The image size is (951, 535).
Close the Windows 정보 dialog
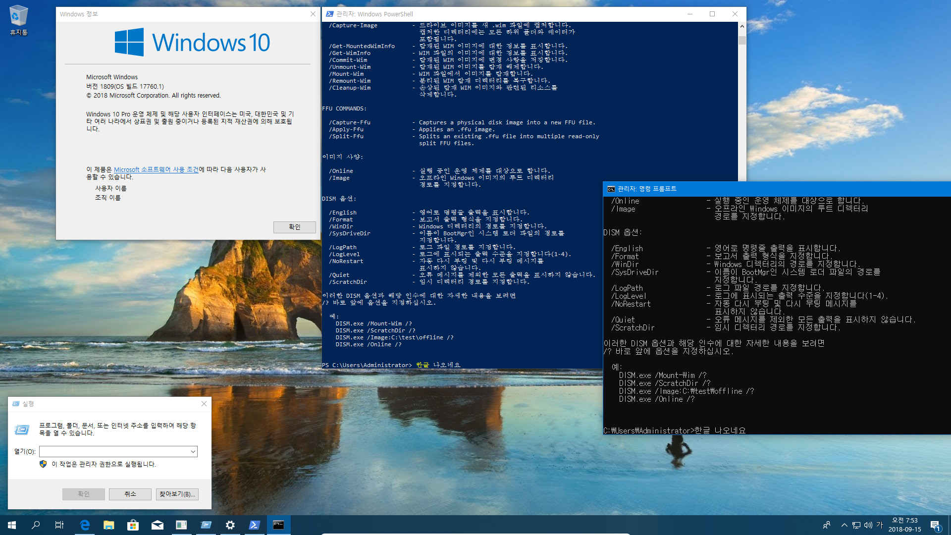[x=313, y=14]
